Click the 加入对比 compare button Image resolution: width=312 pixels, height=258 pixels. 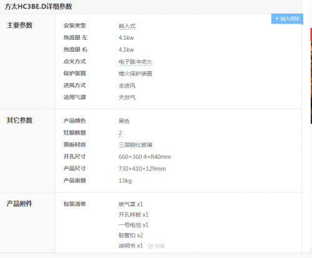tap(287, 19)
